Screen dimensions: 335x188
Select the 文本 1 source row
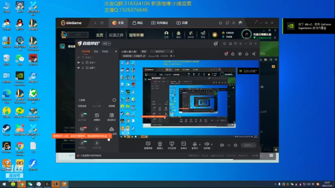[97, 62]
